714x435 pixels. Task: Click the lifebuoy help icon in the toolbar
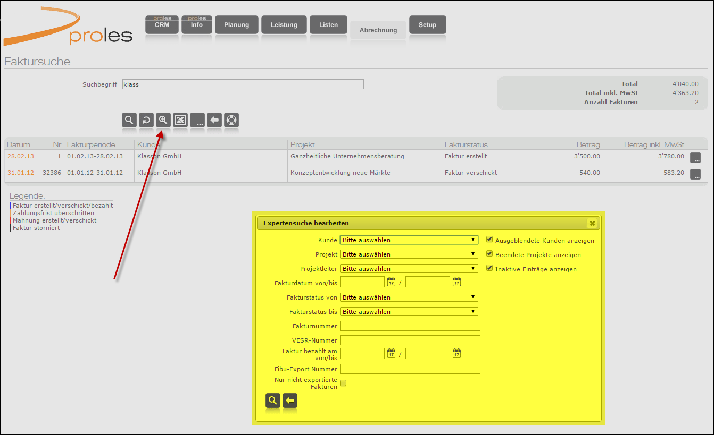pyautogui.click(x=231, y=120)
